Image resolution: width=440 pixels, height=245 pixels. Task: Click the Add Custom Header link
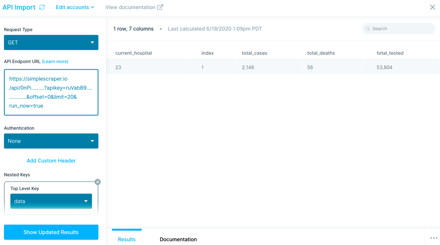coord(51,161)
